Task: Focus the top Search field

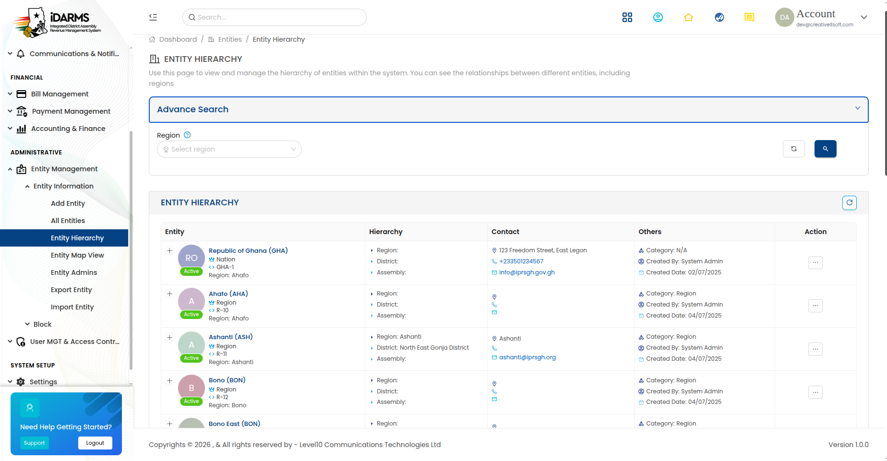Action: (x=275, y=17)
